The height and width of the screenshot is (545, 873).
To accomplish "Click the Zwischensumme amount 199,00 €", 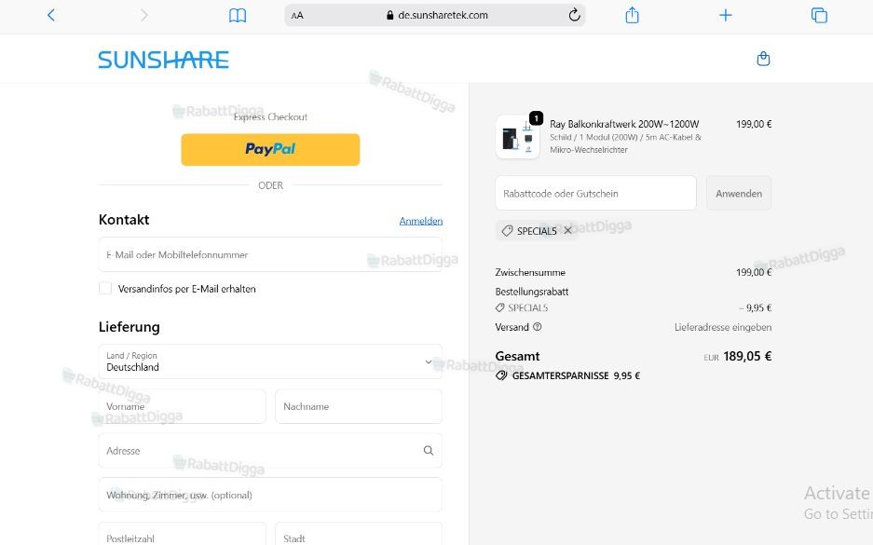I will pos(754,272).
